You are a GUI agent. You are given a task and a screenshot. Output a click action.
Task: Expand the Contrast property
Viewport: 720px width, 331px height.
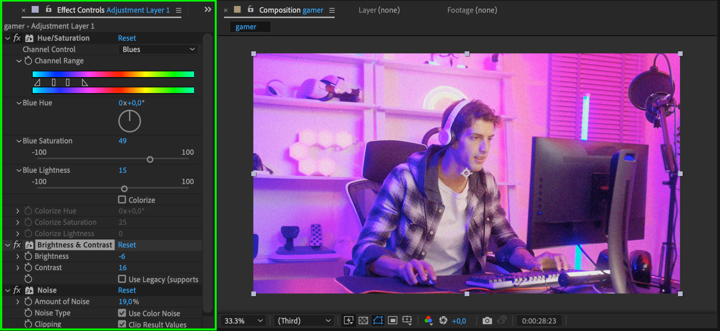18,267
